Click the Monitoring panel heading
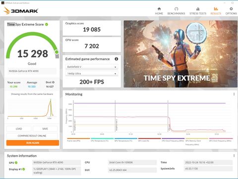Viewport: 238px width, 179px height. 74,94
